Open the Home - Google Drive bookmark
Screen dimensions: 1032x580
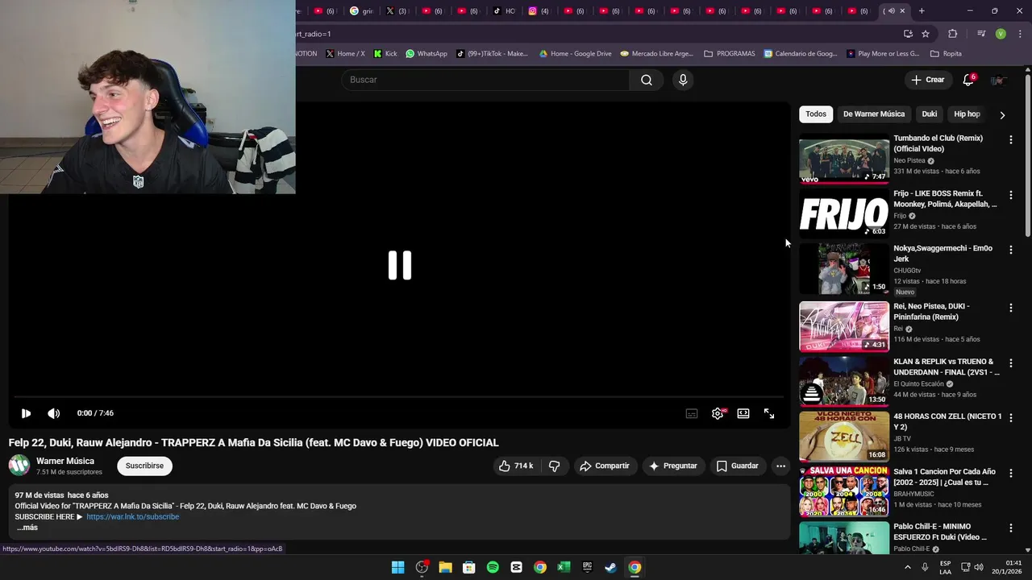click(x=576, y=54)
